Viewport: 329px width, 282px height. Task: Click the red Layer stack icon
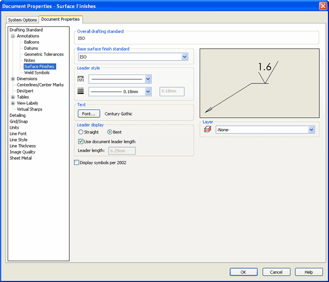[x=207, y=129]
